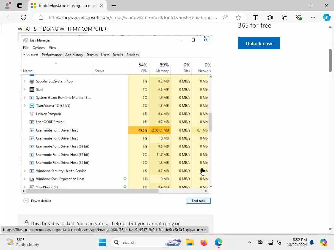Open the Copilot sidebar

pos(326,17)
